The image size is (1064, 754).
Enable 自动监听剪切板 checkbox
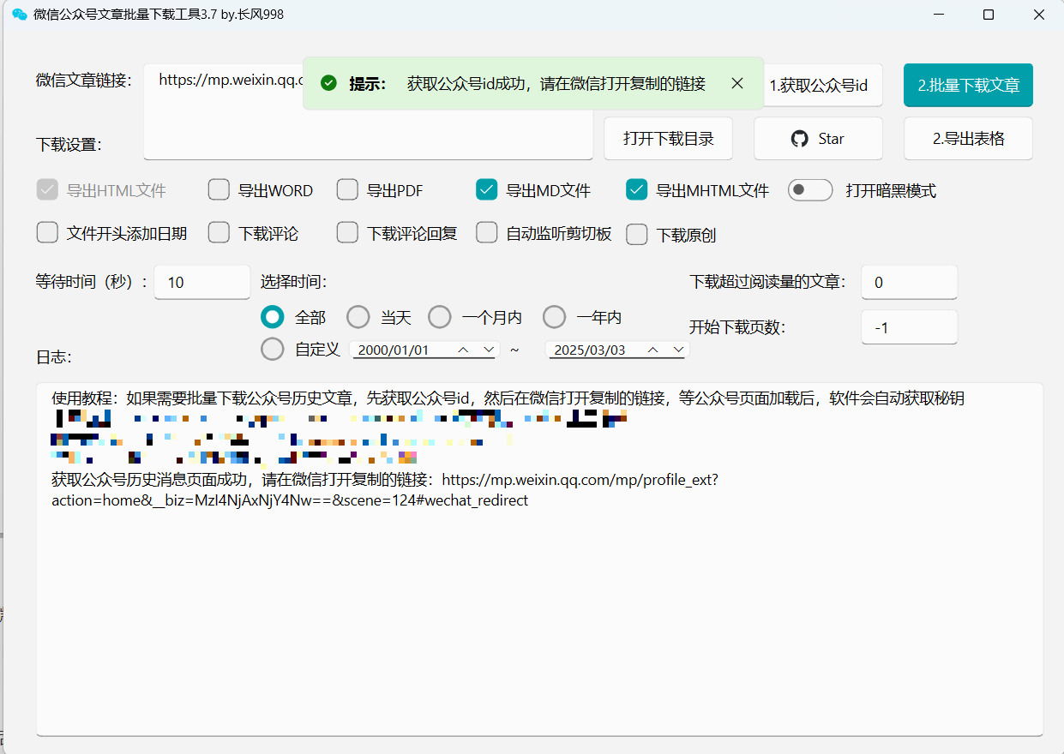(x=487, y=233)
